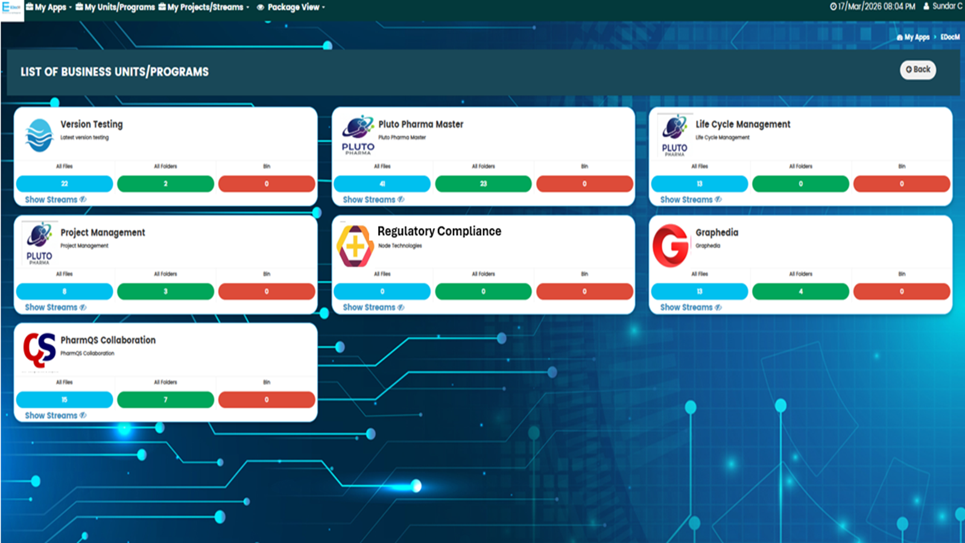This screenshot has width=965, height=543.
Task: Click the Pluto Pharma Master logo
Action: pyautogui.click(x=358, y=135)
